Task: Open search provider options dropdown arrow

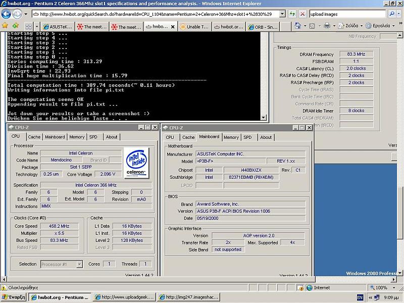Action: pyautogui.click(x=399, y=14)
